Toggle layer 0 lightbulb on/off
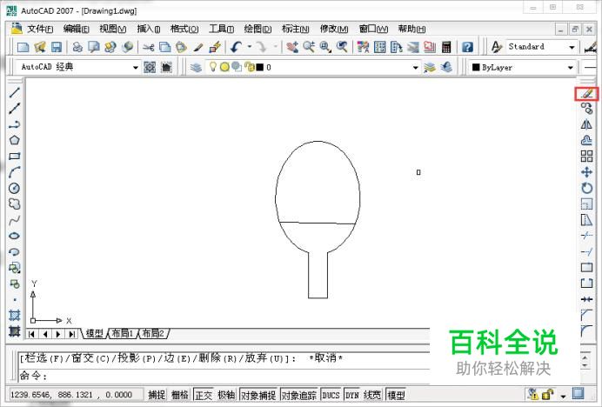The image size is (602, 407). (212, 67)
